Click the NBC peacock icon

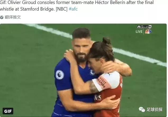click(148, 31)
